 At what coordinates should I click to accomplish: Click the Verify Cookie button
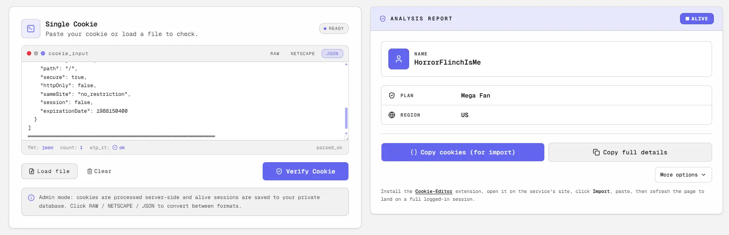[306, 171]
